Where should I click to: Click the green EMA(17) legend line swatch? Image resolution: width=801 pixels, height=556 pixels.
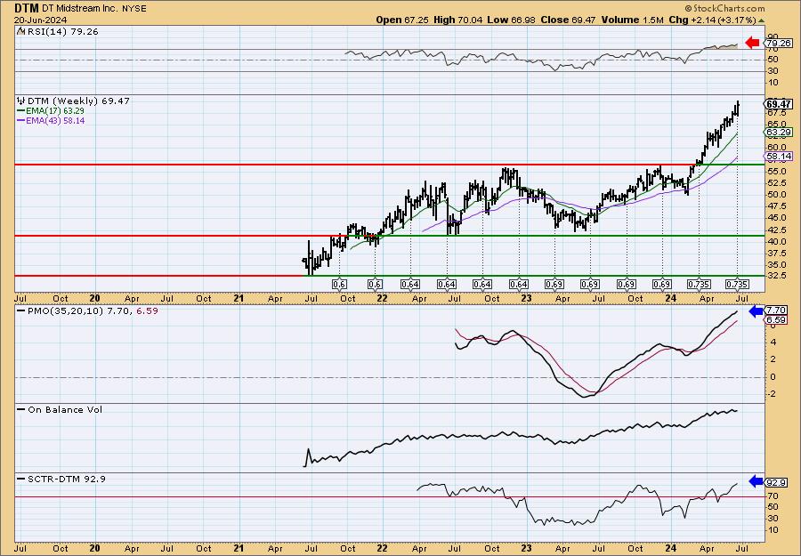point(21,111)
